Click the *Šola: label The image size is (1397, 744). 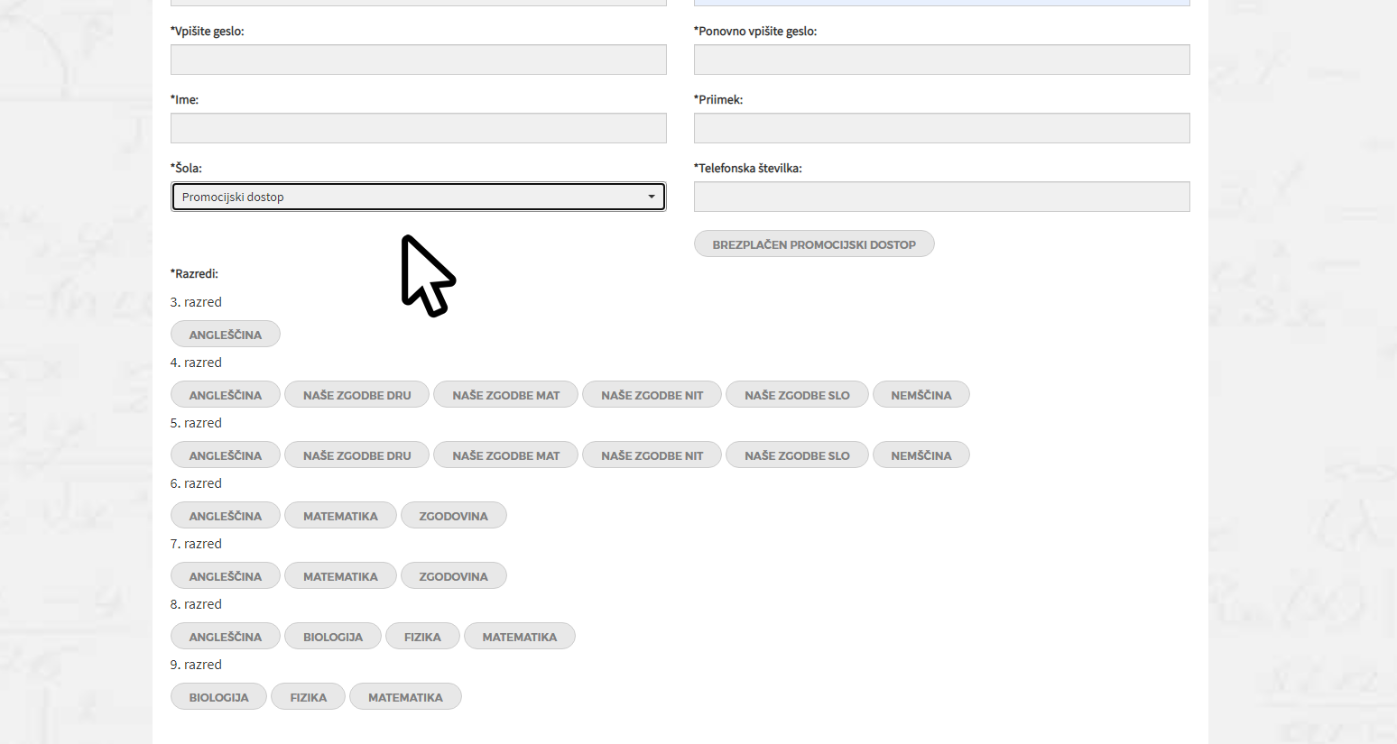pyautogui.click(x=186, y=168)
